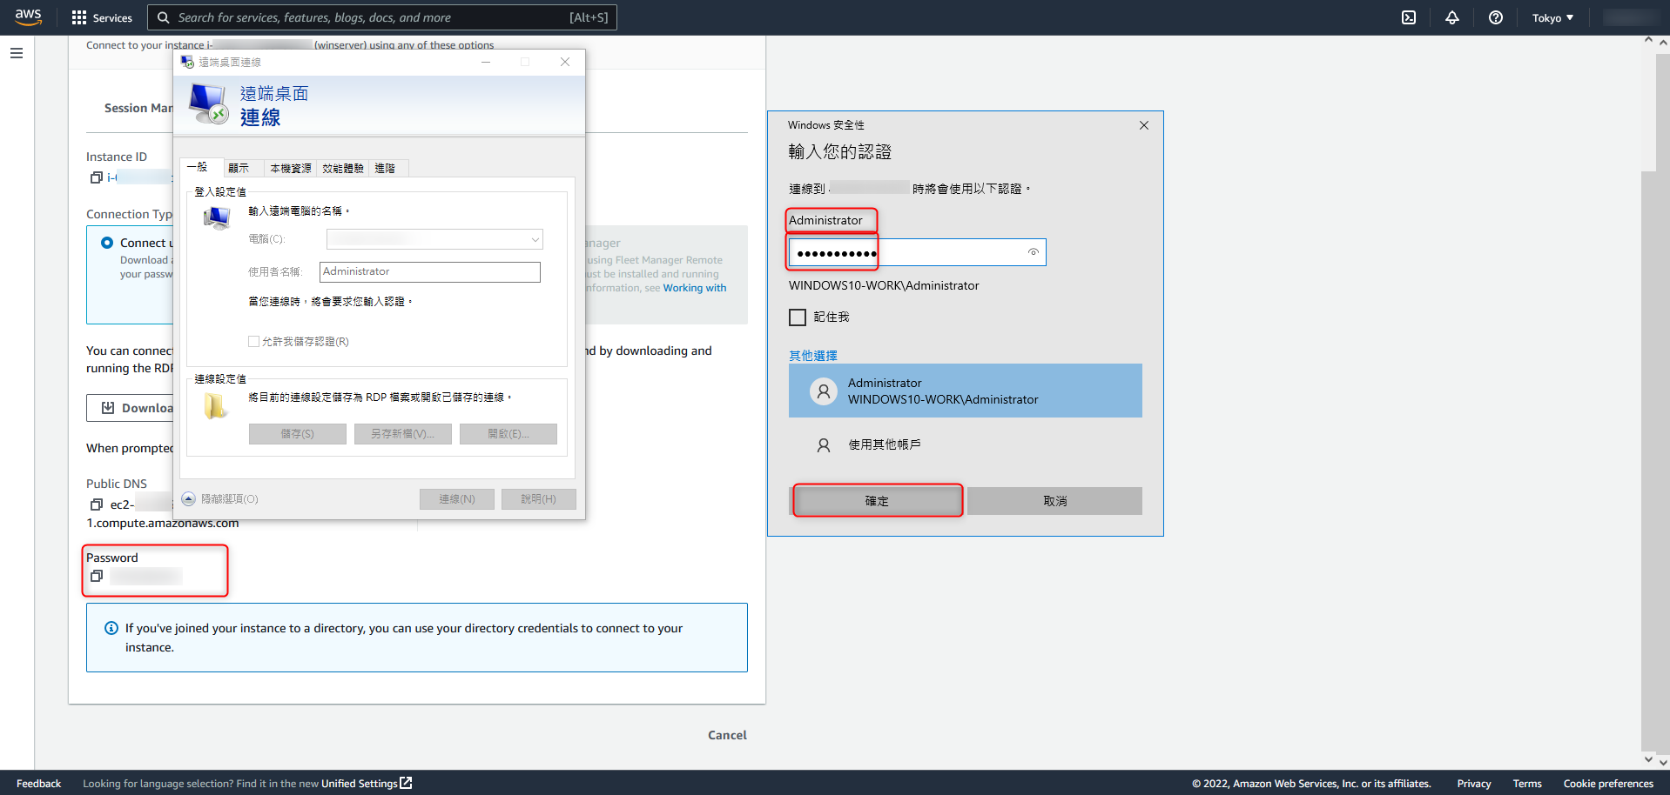Open Cookie preferences in the footer
1670x795 pixels.
pyautogui.click(x=1608, y=784)
